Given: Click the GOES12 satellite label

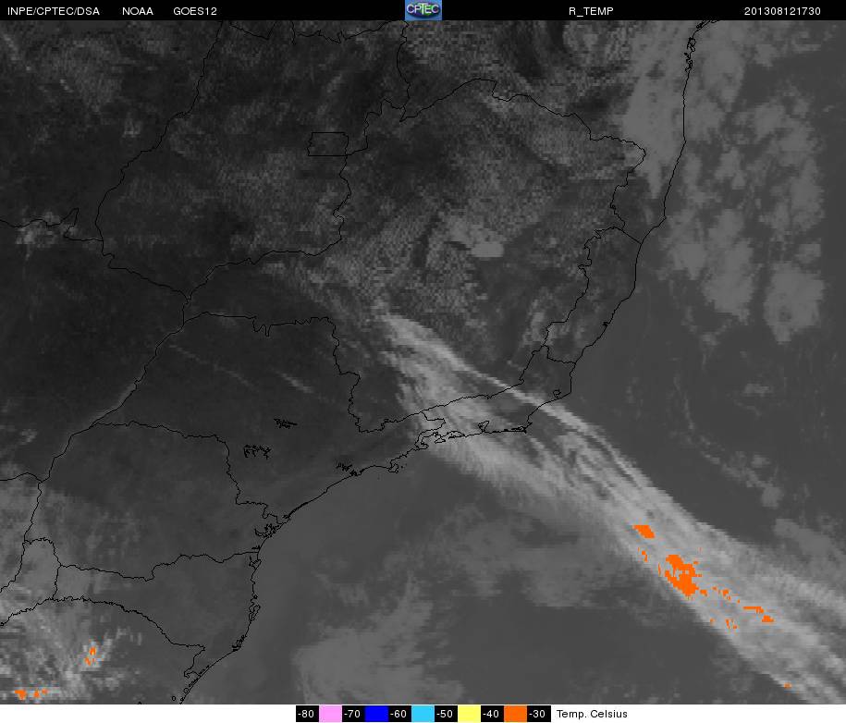Looking at the screenshot, I should [195, 11].
